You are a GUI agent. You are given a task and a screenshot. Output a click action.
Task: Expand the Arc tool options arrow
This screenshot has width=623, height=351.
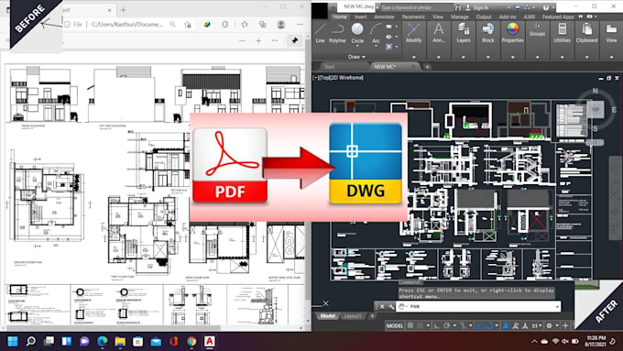[x=376, y=46]
